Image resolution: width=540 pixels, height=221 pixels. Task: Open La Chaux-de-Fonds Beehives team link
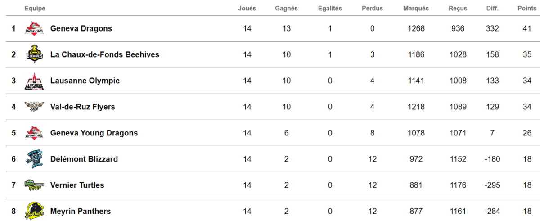coord(105,54)
